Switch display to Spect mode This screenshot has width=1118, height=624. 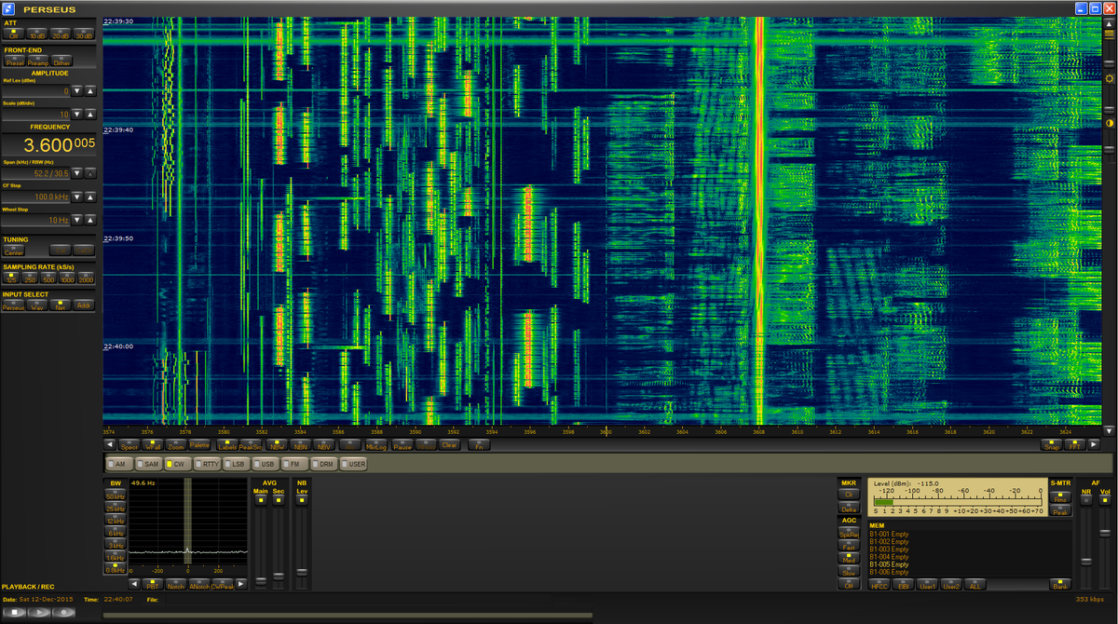[130, 445]
